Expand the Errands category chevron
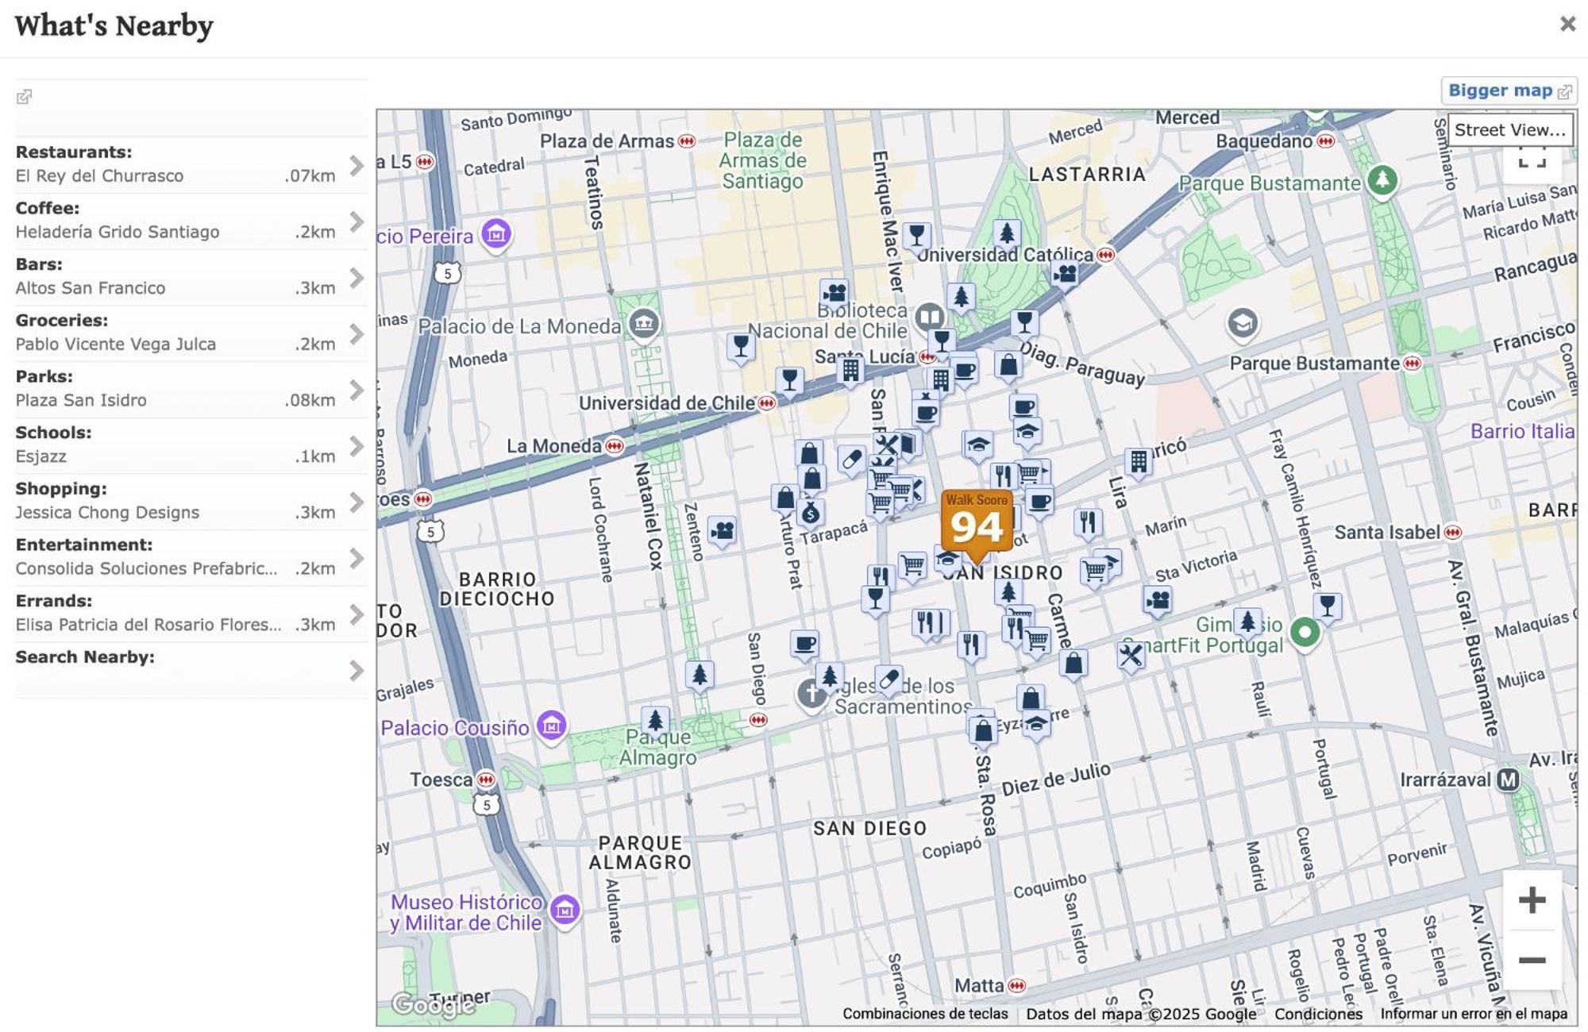This screenshot has width=1588, height=1032. coord(357,614)
